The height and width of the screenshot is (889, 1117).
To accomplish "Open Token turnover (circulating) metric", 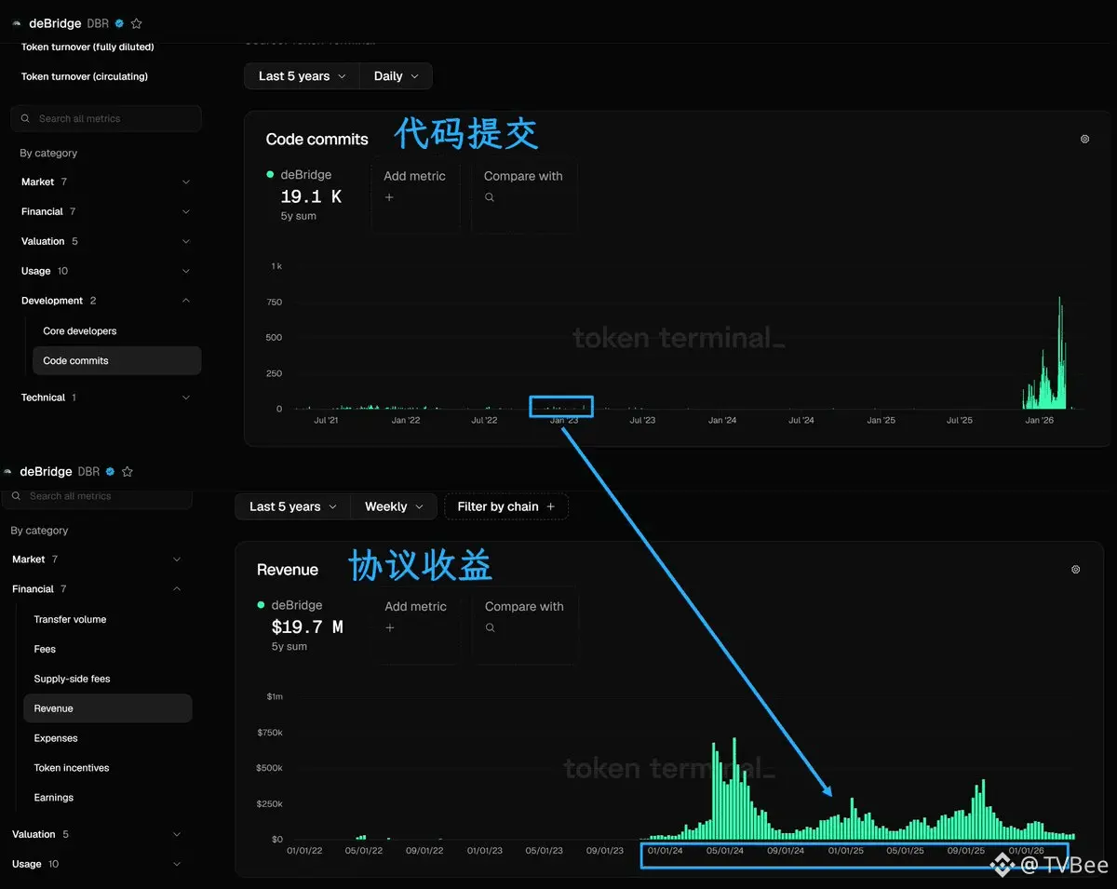I will (x=85, y=76).
